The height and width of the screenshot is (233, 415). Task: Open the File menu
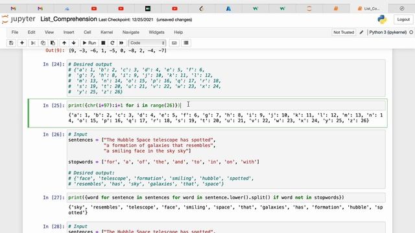pyautogui.click(x=15, y=32)
